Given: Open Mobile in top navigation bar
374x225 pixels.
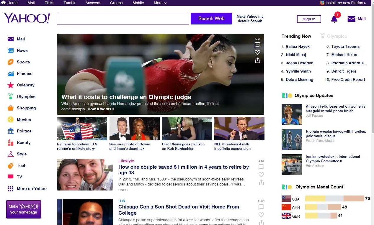Looking at the screenshot, I should [138, 3].
